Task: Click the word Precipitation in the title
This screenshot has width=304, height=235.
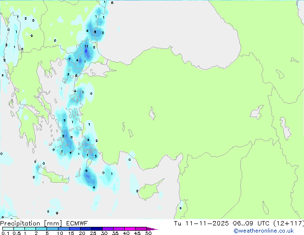Action: [x=20, y=223]
